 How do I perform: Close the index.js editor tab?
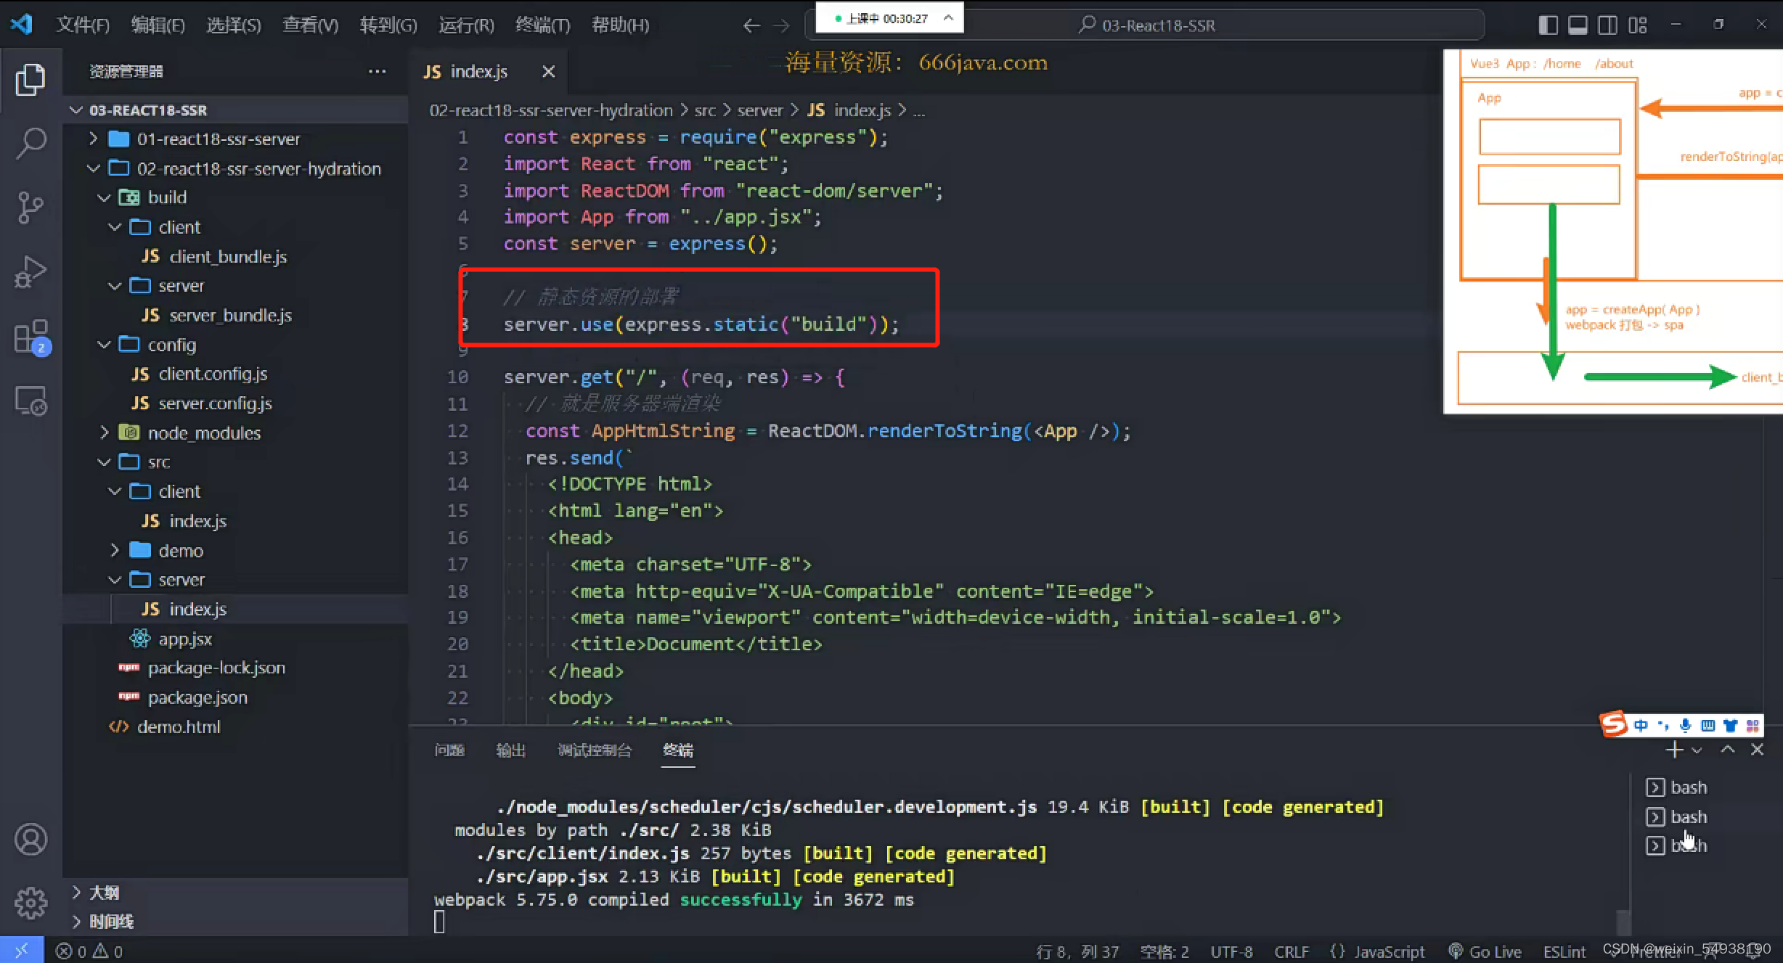(548, 71)
